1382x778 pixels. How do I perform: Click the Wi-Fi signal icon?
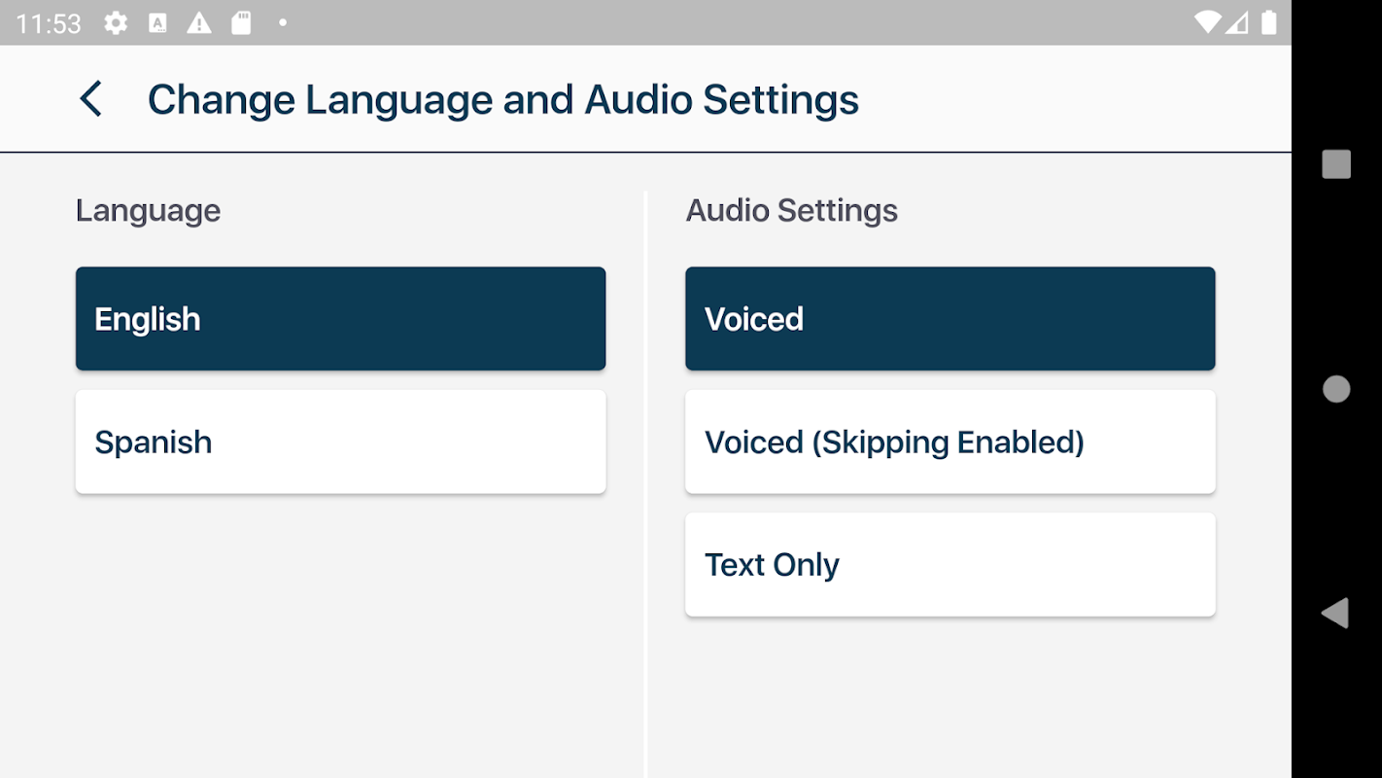coord(1207,22)
